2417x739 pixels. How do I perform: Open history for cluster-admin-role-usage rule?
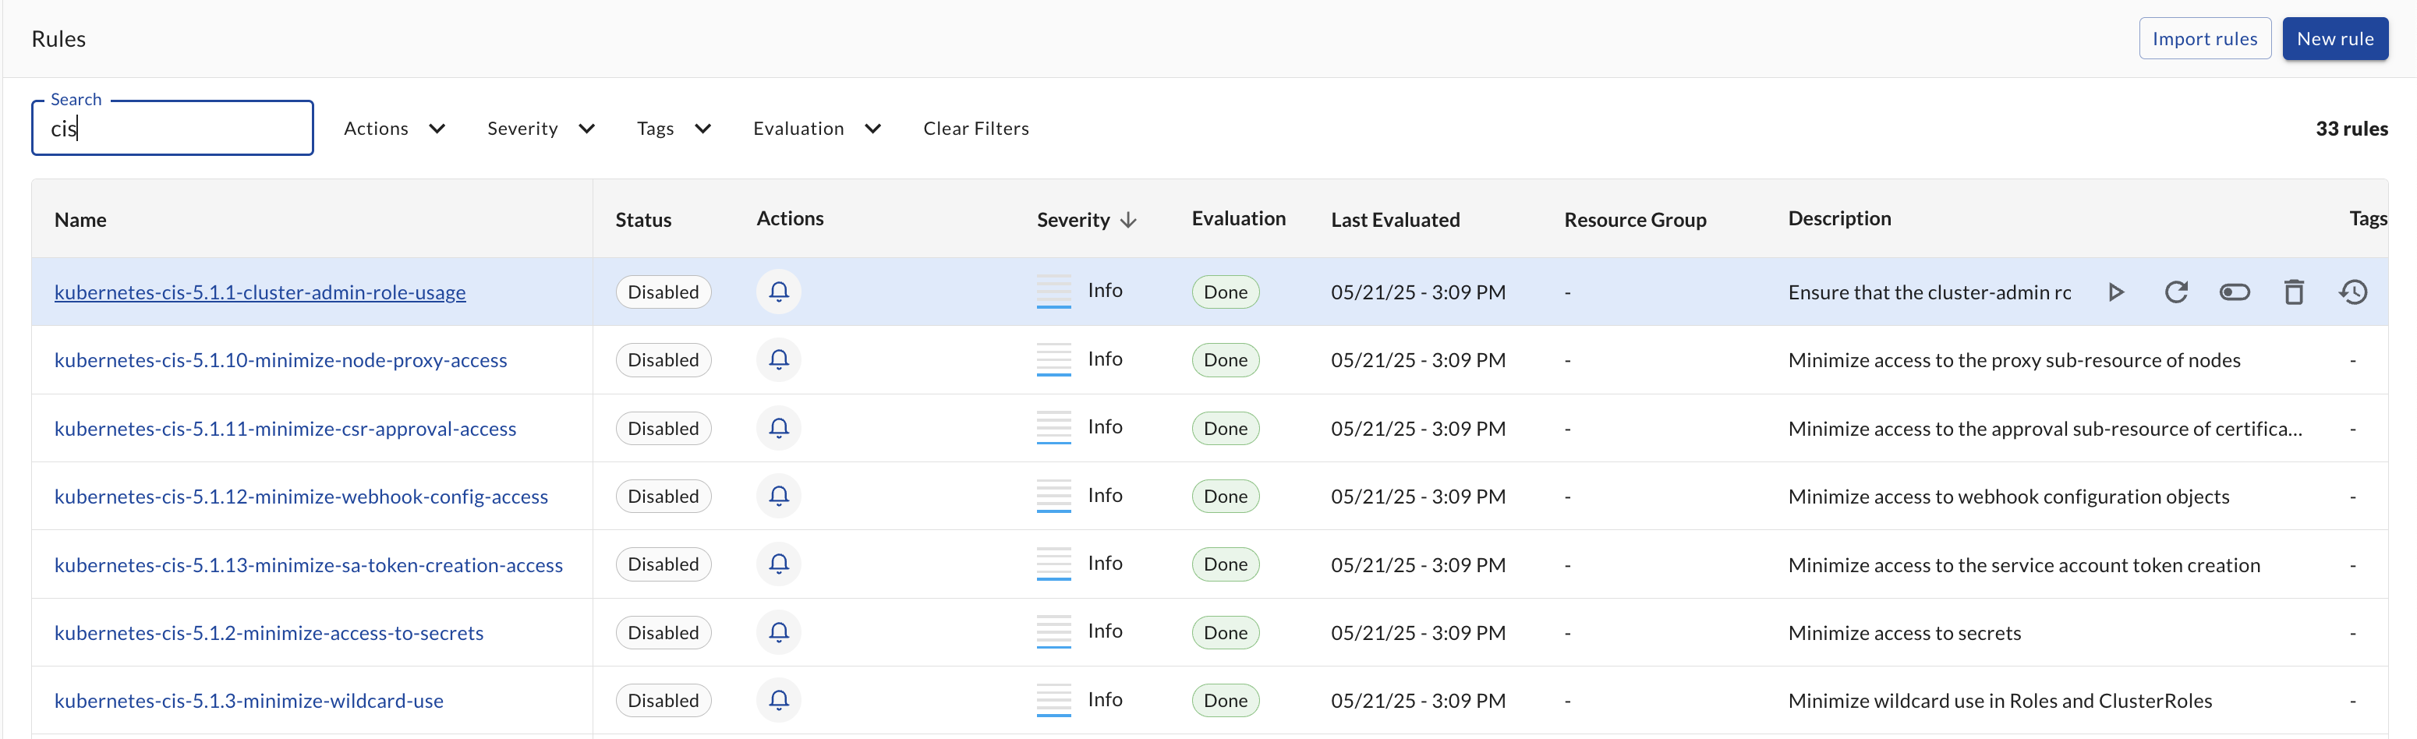pyautogui.click(x=2352, y=292)
